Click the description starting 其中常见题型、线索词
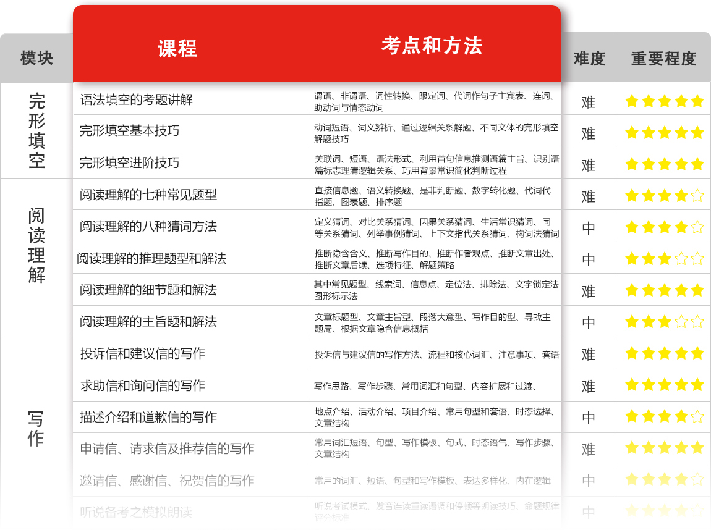Viewport: 711px width, 530px height. pos(436,290)
